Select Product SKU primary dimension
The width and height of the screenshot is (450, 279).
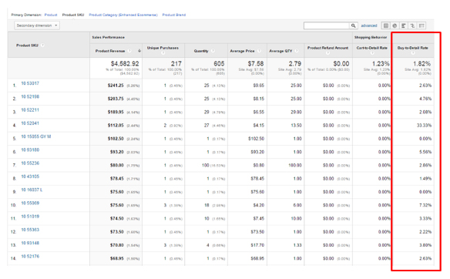(x=73, y=15)
